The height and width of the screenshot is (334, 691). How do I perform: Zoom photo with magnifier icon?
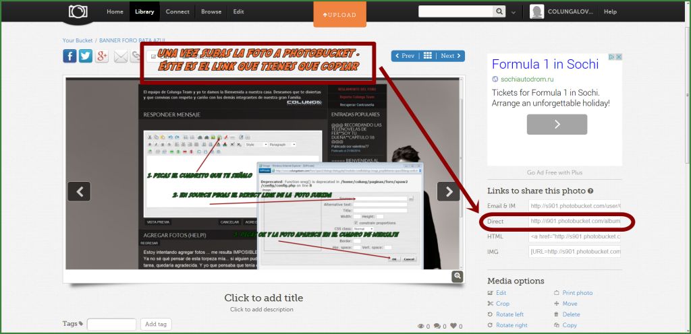(458, 276)
